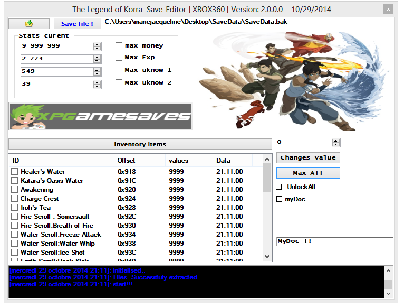This screenshot has width=404, height=308.
Task: Click the Max All button
Action: pos(308,173)
